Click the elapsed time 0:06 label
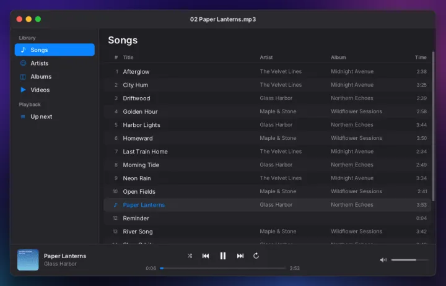The height and width of the screenshot is (286, 446). tap(151, 269)
